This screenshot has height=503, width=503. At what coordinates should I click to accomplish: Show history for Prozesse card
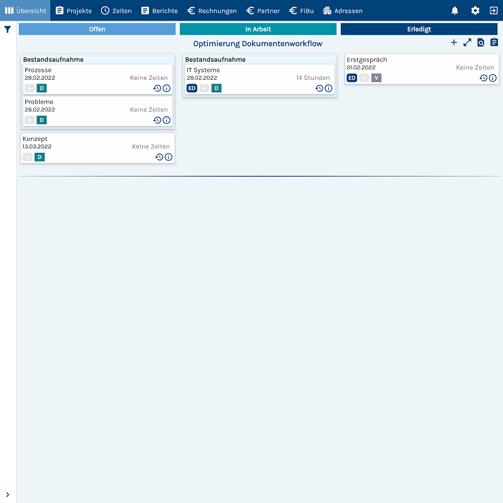point(157,88)
